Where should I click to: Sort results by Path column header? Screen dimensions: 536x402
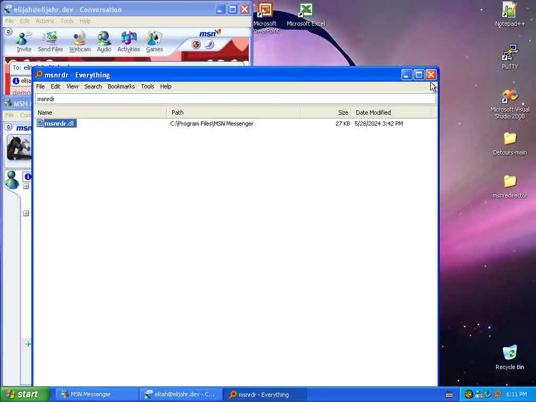pyautogui.click(x=233, y=113)
